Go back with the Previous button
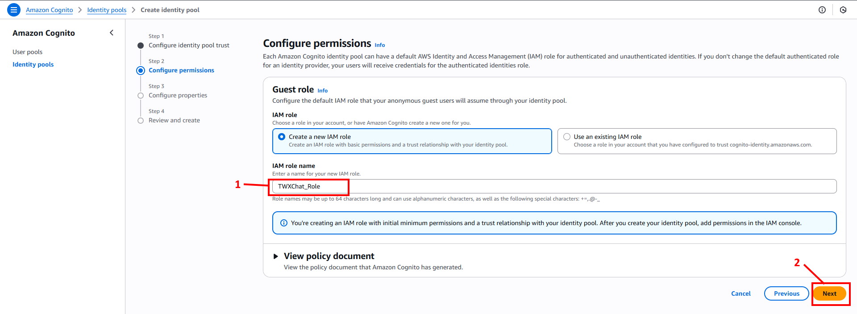857x314 pixels. (x=786, y=293)
